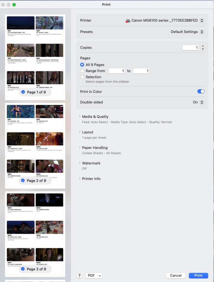This screenshot has height=282, width=214.
Task: Turn off Print in Color switch
Action: tap(201, 92)
